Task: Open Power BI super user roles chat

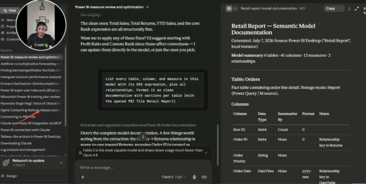Action: 31,90
